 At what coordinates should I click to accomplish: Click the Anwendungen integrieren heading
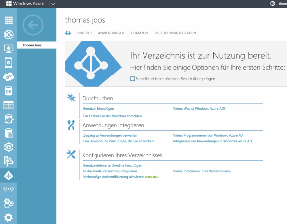point(113,125)
